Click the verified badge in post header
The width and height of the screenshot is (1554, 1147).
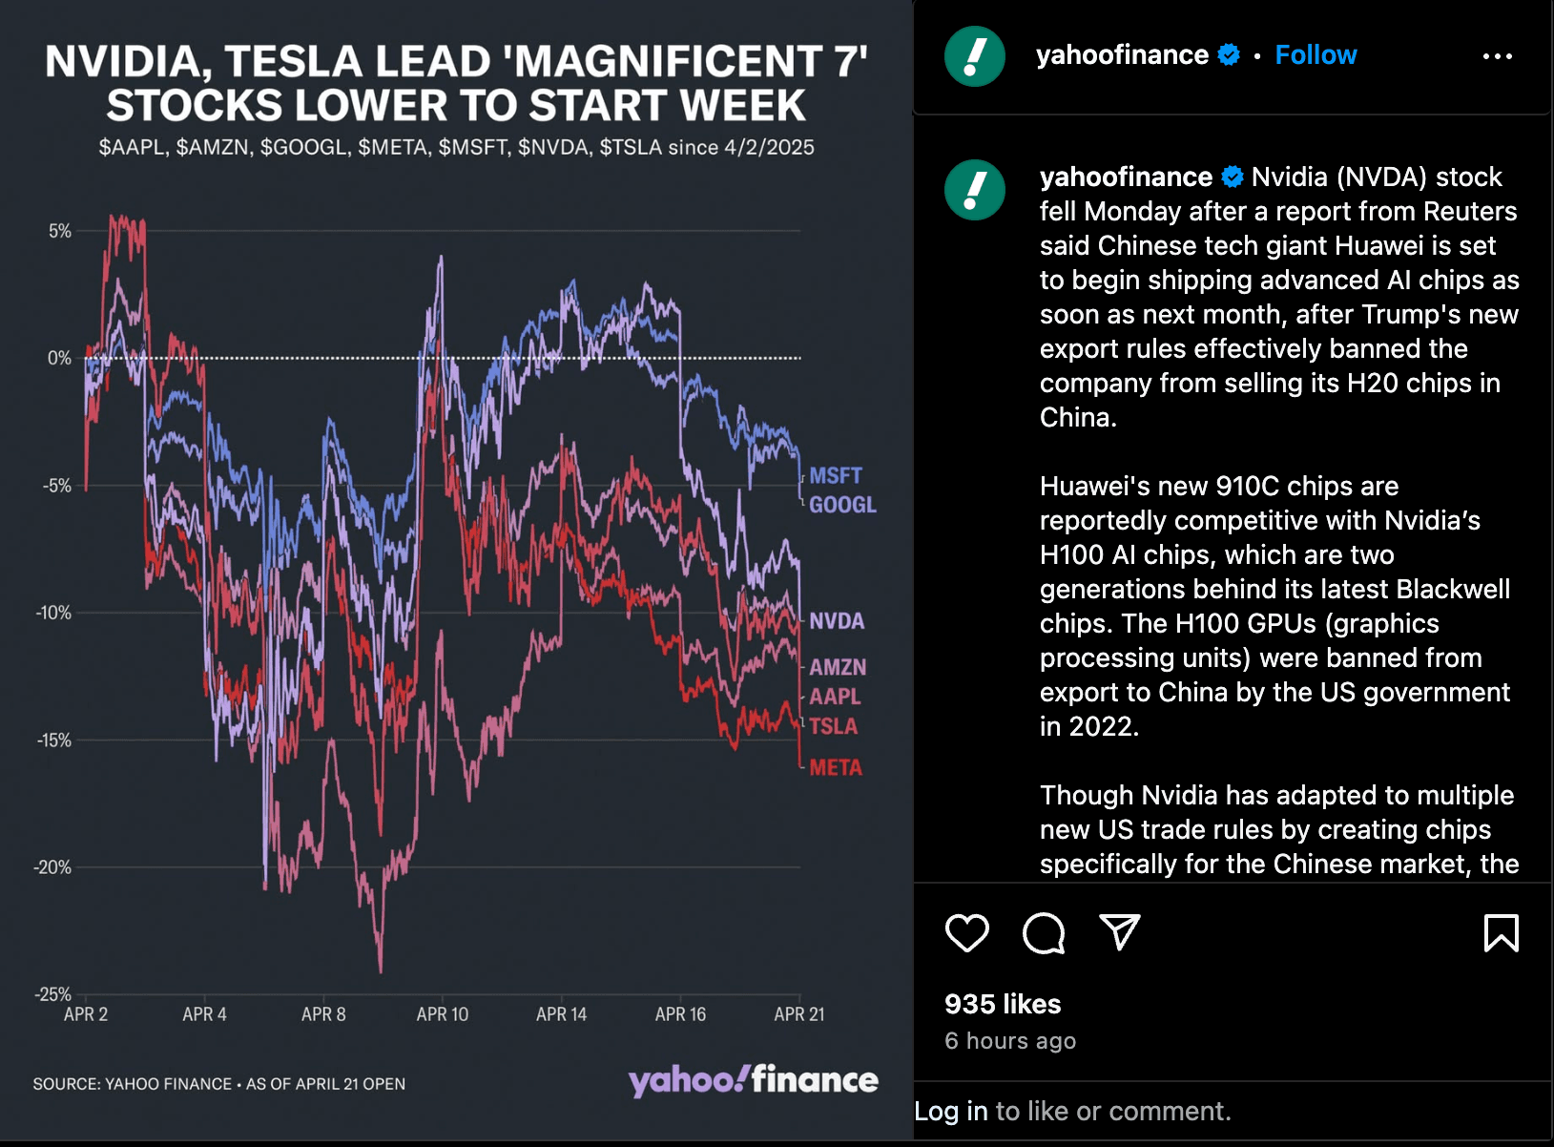(1229, 55)
